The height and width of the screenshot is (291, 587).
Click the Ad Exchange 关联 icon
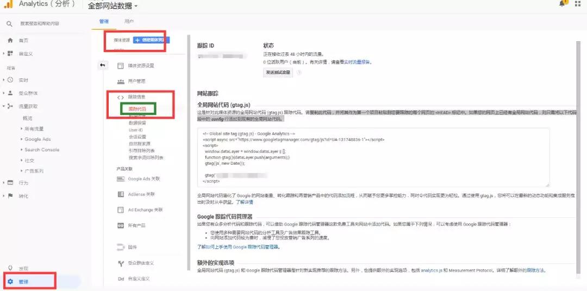pyautogui.click(x=121, y=210)
